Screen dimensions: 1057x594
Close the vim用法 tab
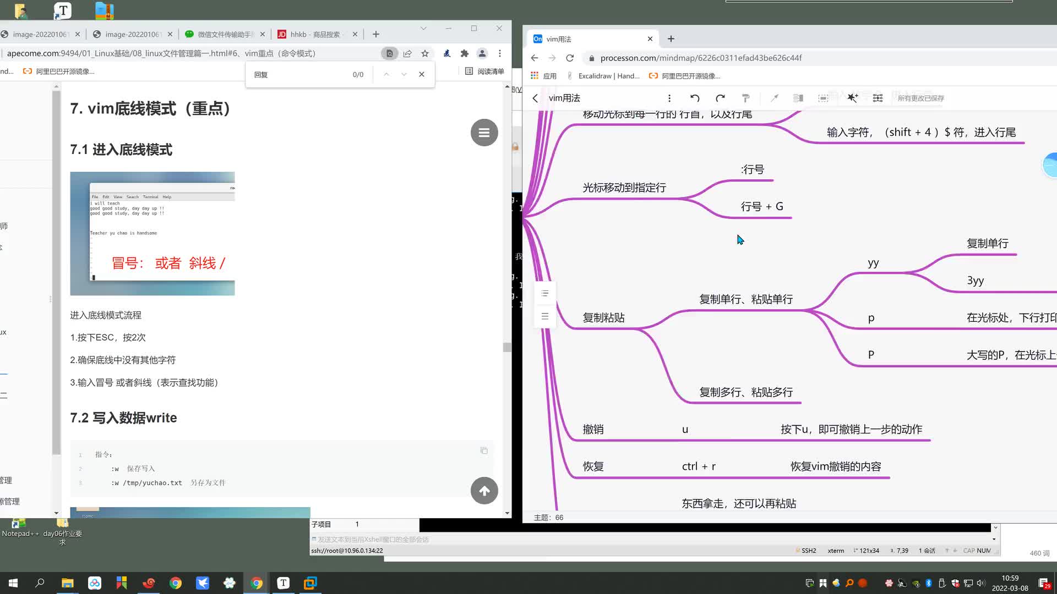pos(650,38)
